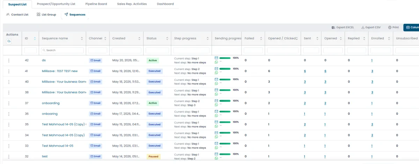
Task: Click the email icon in row 42 sending progress
Action: coord(216,58)
